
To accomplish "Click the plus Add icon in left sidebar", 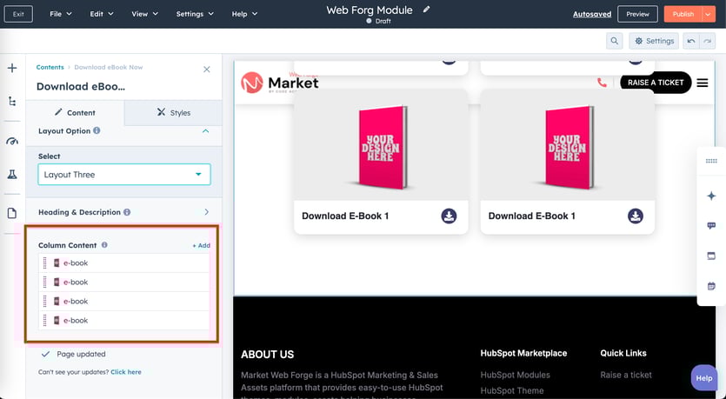I will click(12, 68).
